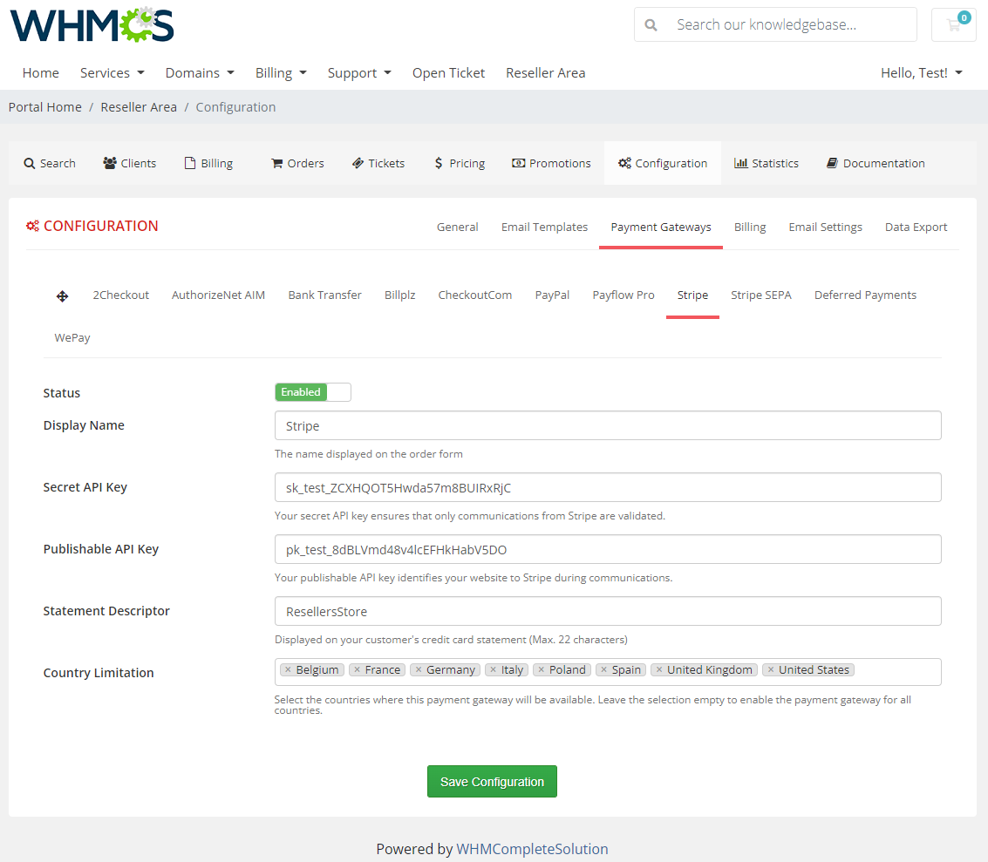This screenshot has width=988, height=862.
Task: Open the WHMCompleteSolution footer link
Action: pyautogui.click(x=532, y=848)
